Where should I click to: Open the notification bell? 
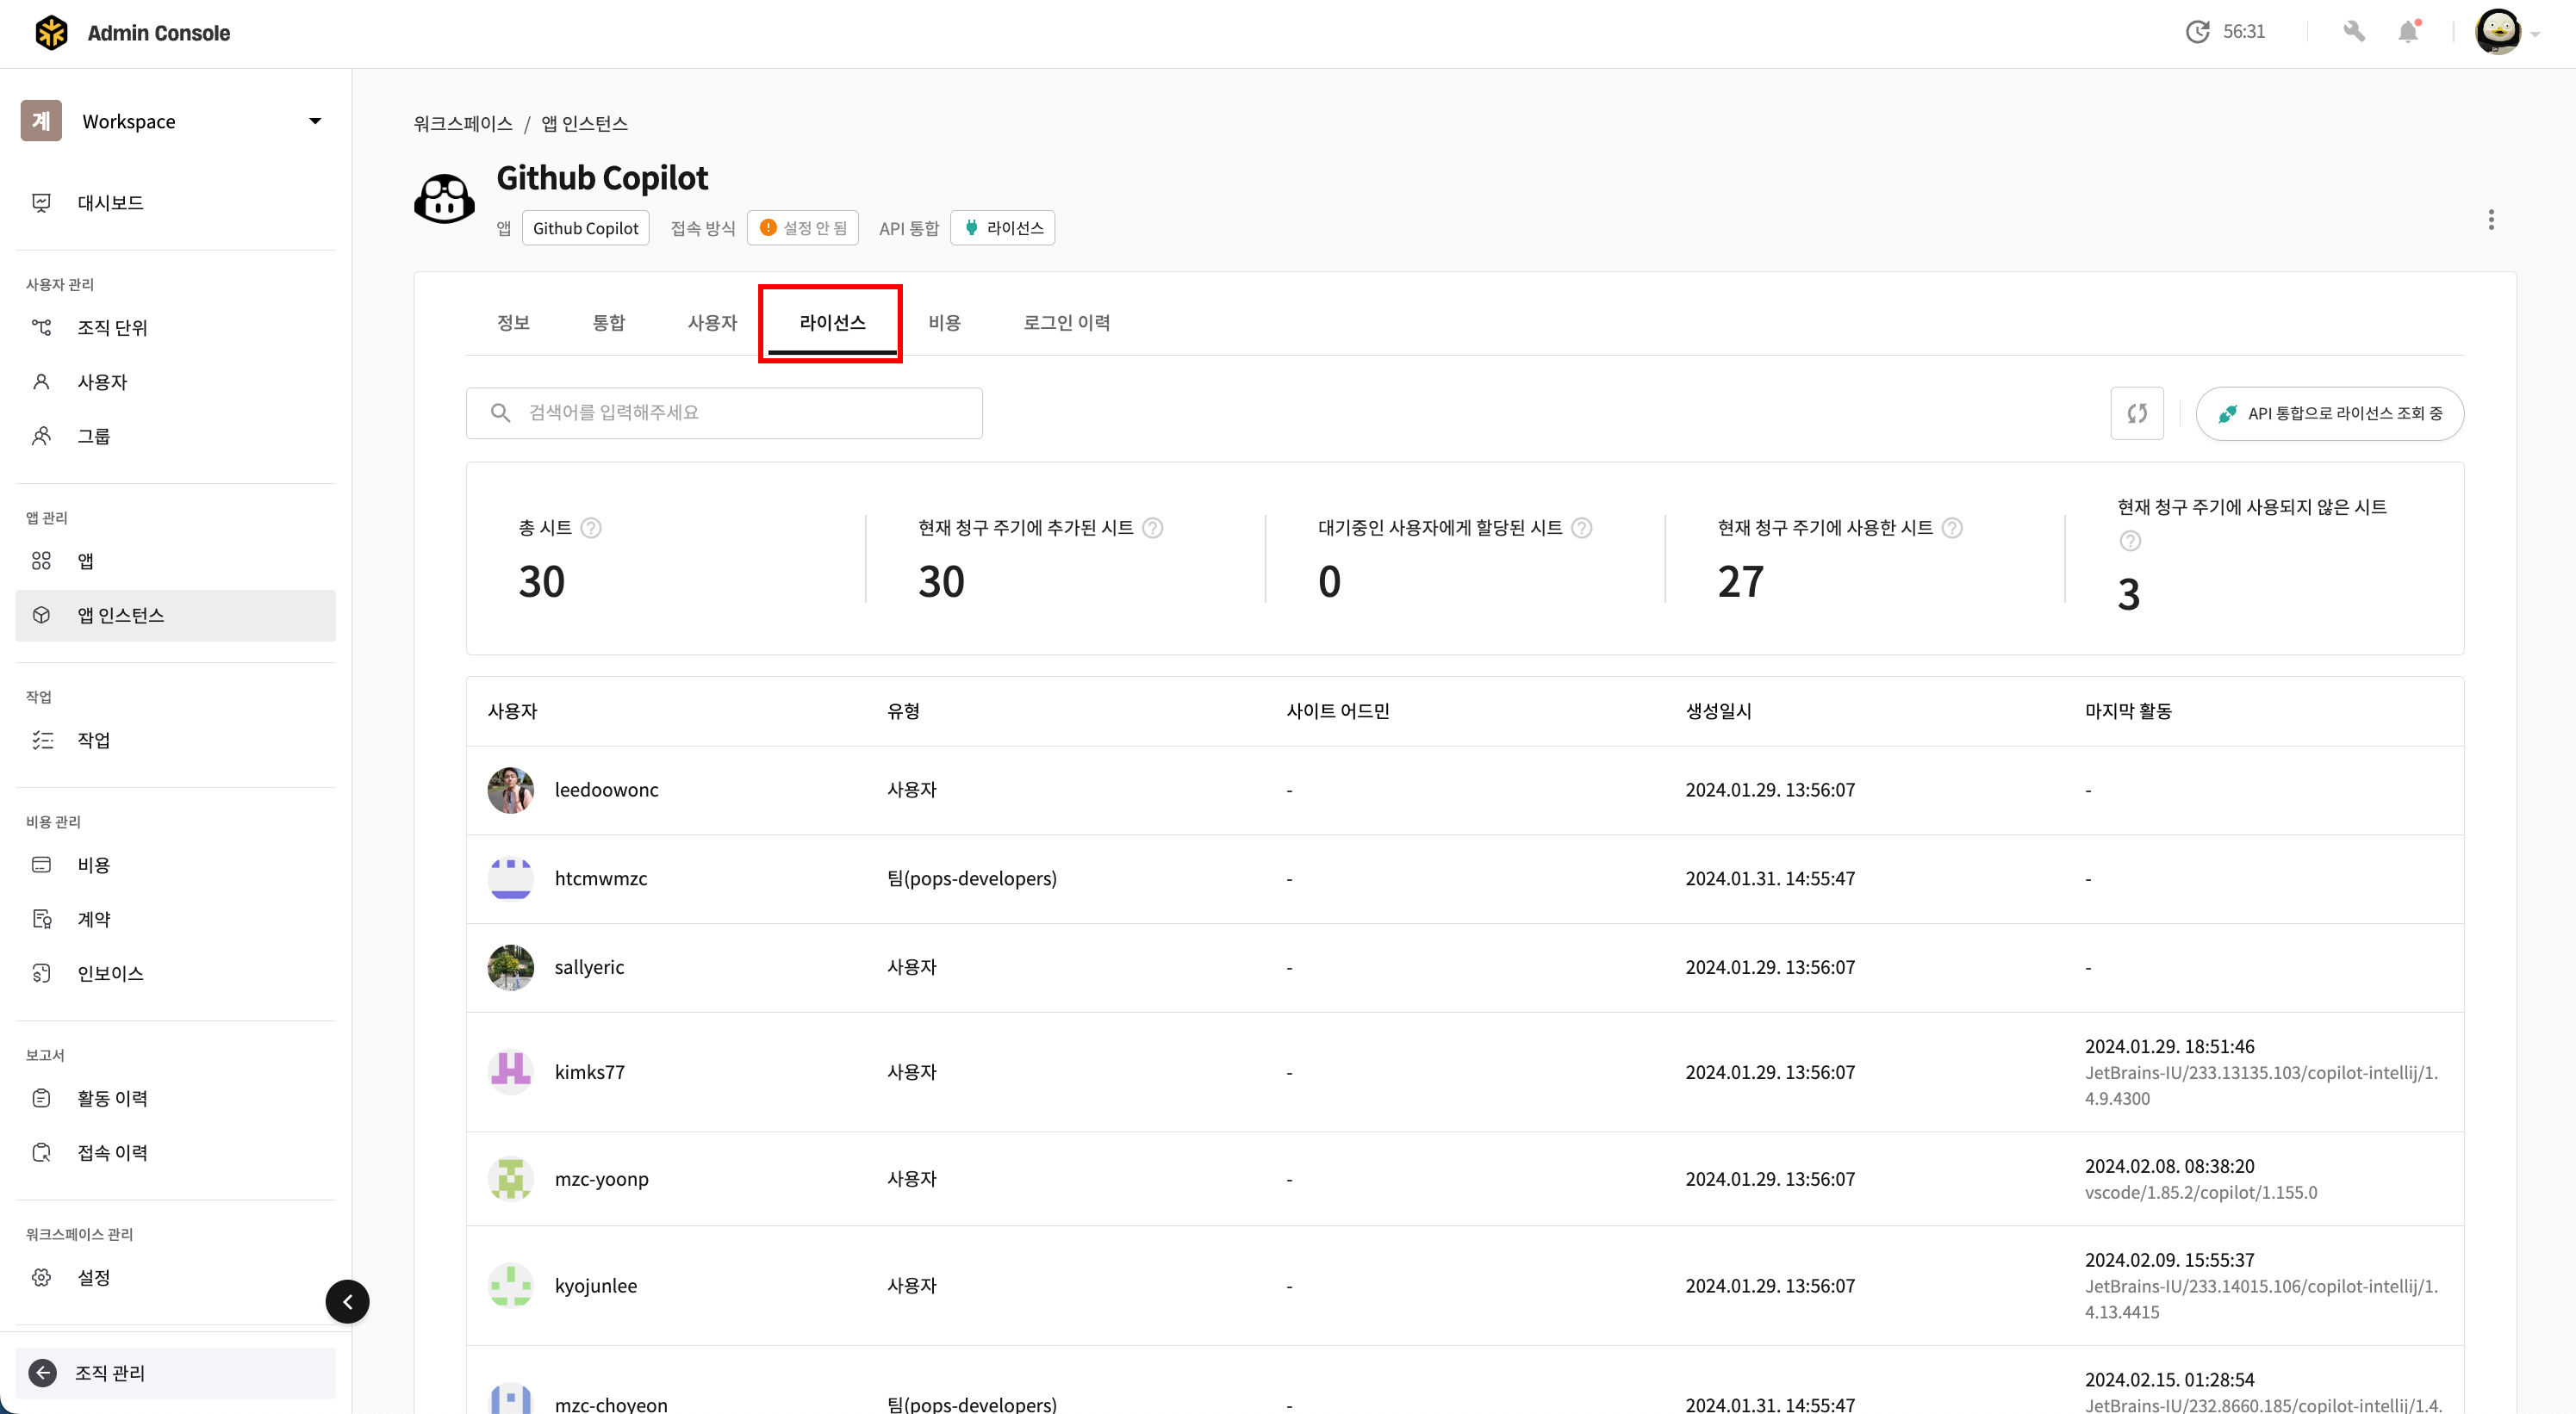pyautogui.click(x=2408, y=32)
